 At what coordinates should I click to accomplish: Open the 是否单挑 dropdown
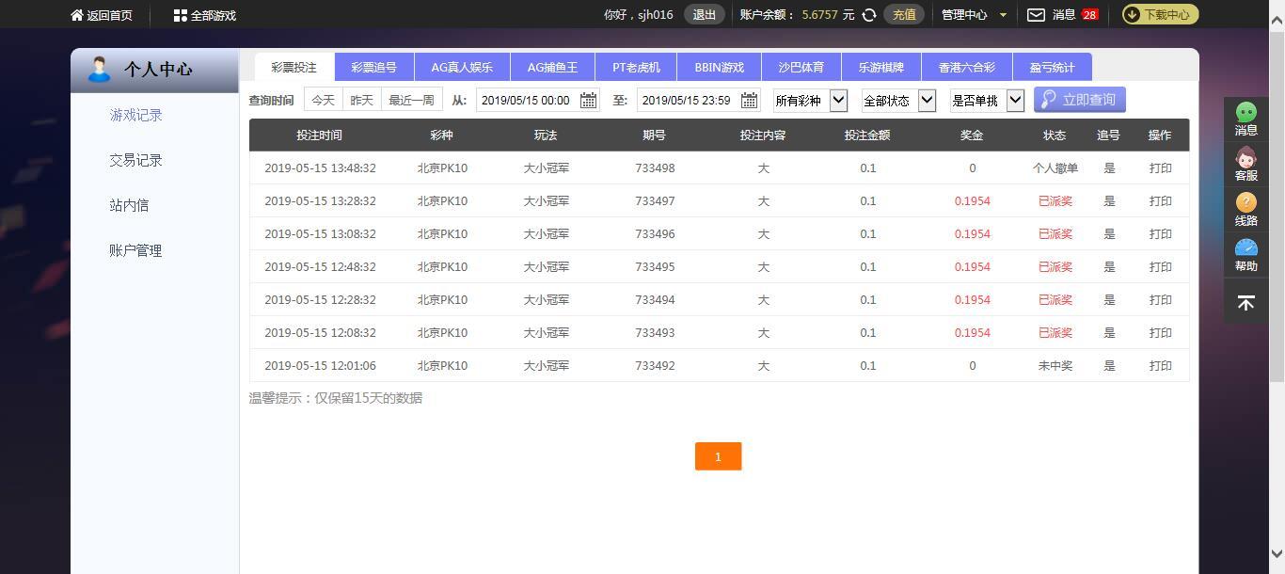[x=1015, y=100]
